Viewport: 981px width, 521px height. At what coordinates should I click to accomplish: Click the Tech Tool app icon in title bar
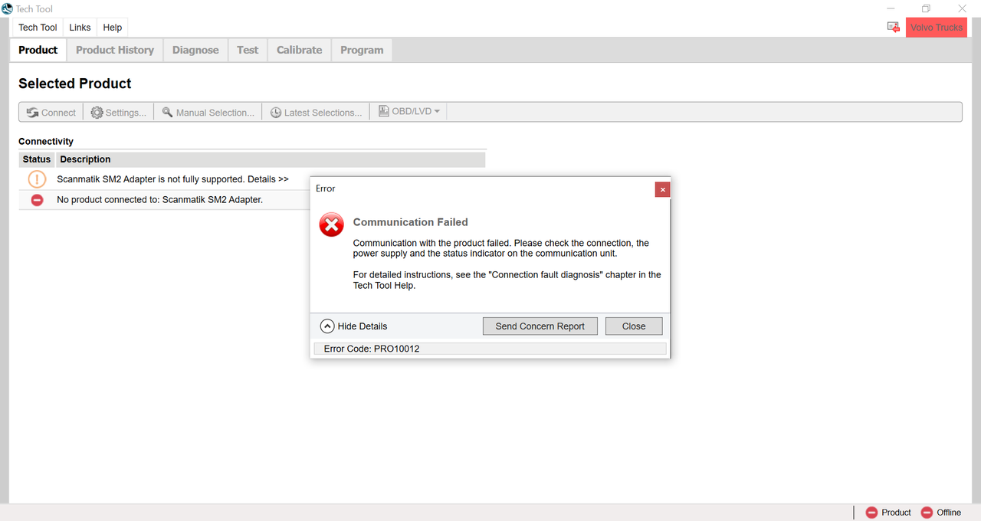[x=8, y=9]
